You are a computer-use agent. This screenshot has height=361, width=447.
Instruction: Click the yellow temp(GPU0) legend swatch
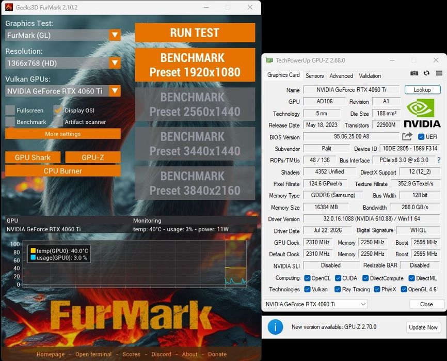33,250
